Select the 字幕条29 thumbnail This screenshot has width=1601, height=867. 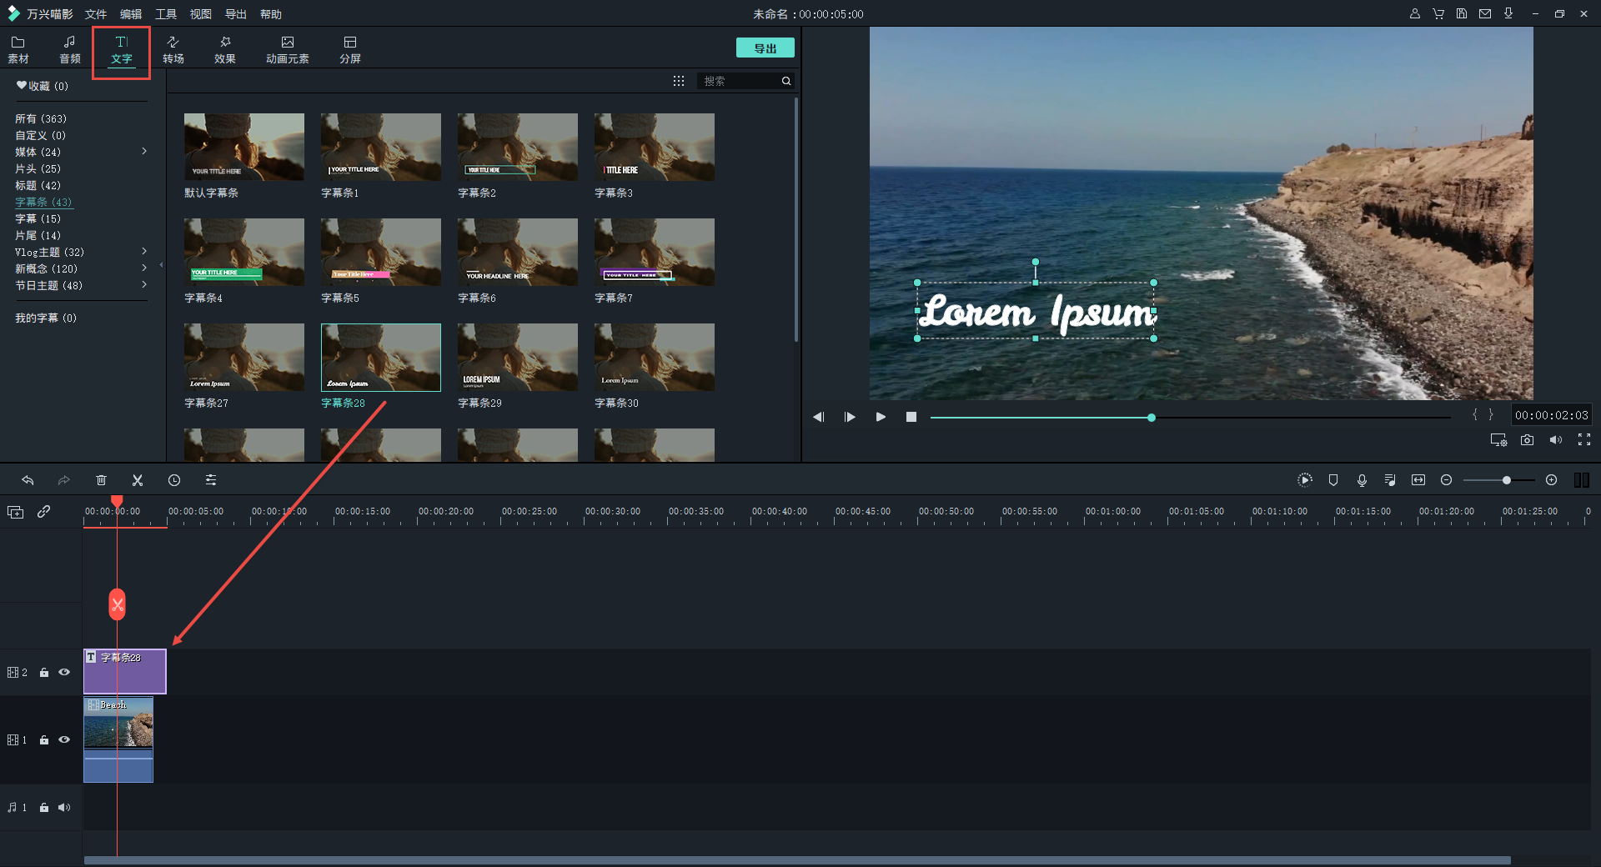518,357
